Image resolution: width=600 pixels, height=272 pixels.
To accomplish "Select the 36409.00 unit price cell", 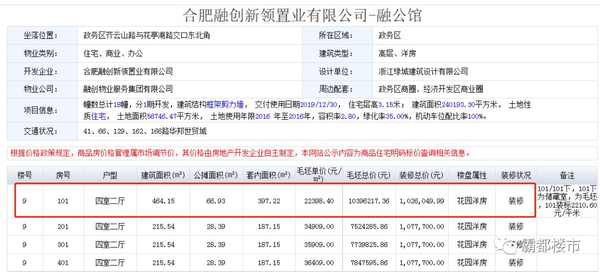I will 317,262.
